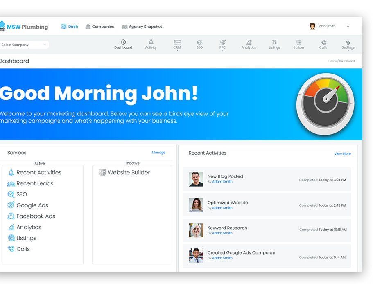This screenshot has height=284, width=373.
Task: Click the Created Google Ads Campaign author photo
Action: (196, 255)
